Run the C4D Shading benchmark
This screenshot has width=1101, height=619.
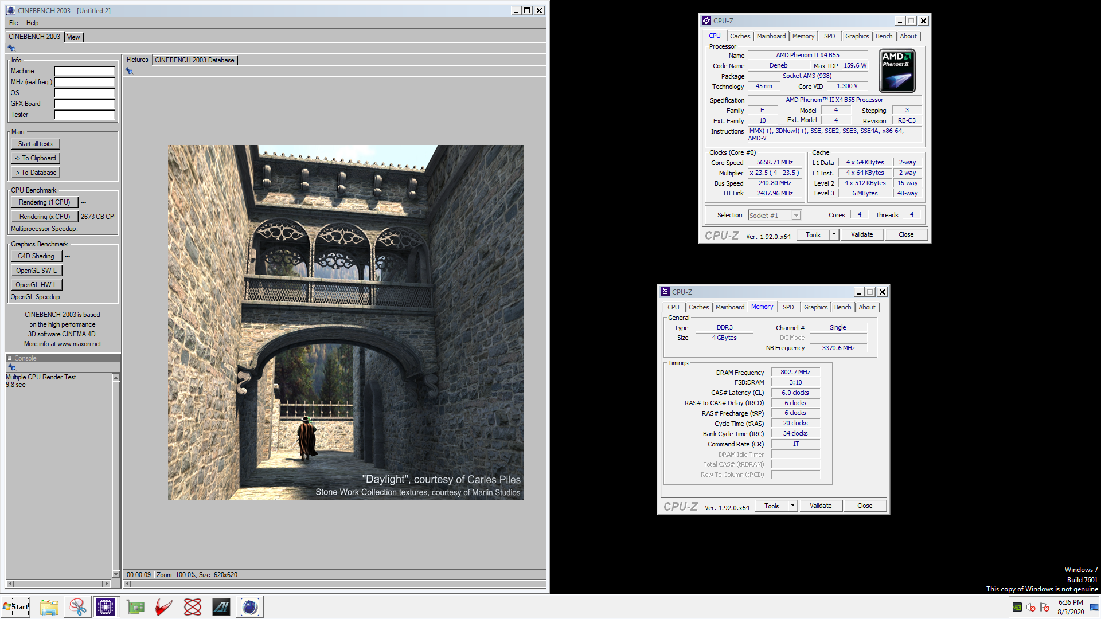36,256
